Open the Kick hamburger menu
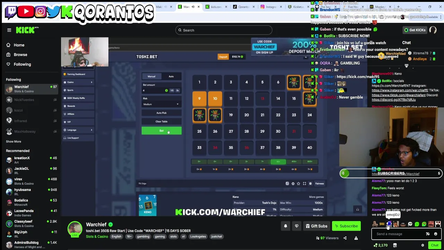 pyautogui.click(x=9, y=30)
